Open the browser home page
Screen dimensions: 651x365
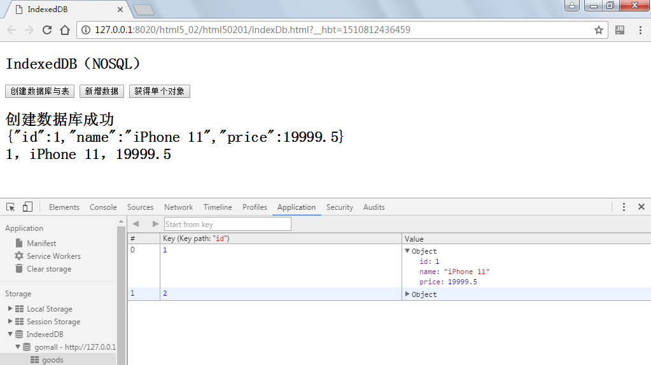click(x=65, y=30)
